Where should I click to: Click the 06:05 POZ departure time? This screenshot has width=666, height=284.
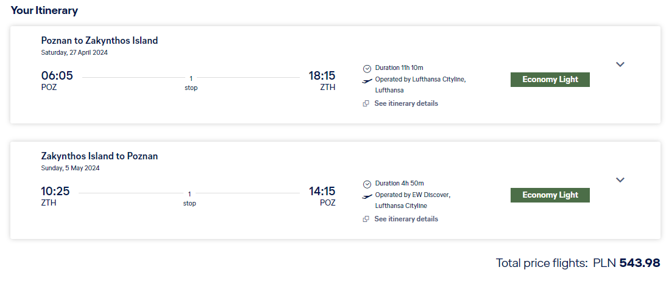pyautogui.click(x=57, y=80)
